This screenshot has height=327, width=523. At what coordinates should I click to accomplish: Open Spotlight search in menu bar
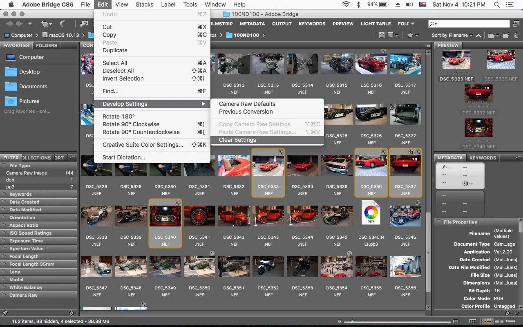[497, 4]
